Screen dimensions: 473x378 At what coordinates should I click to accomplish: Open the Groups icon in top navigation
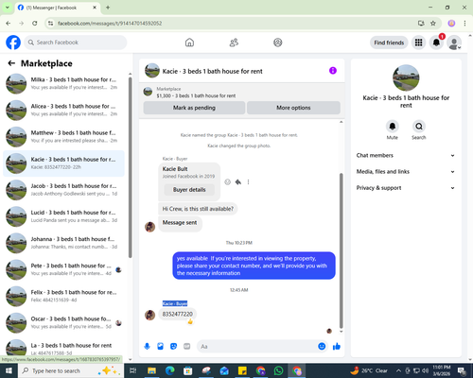click(x=278, y=43)
